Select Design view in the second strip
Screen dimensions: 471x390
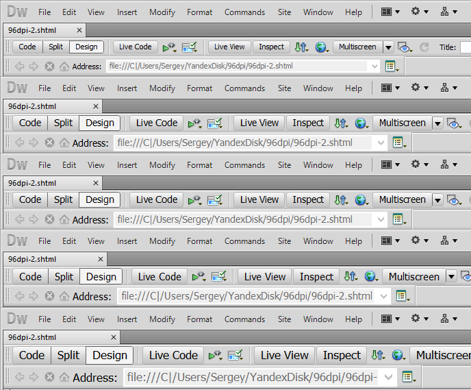[x=100, y=123]
